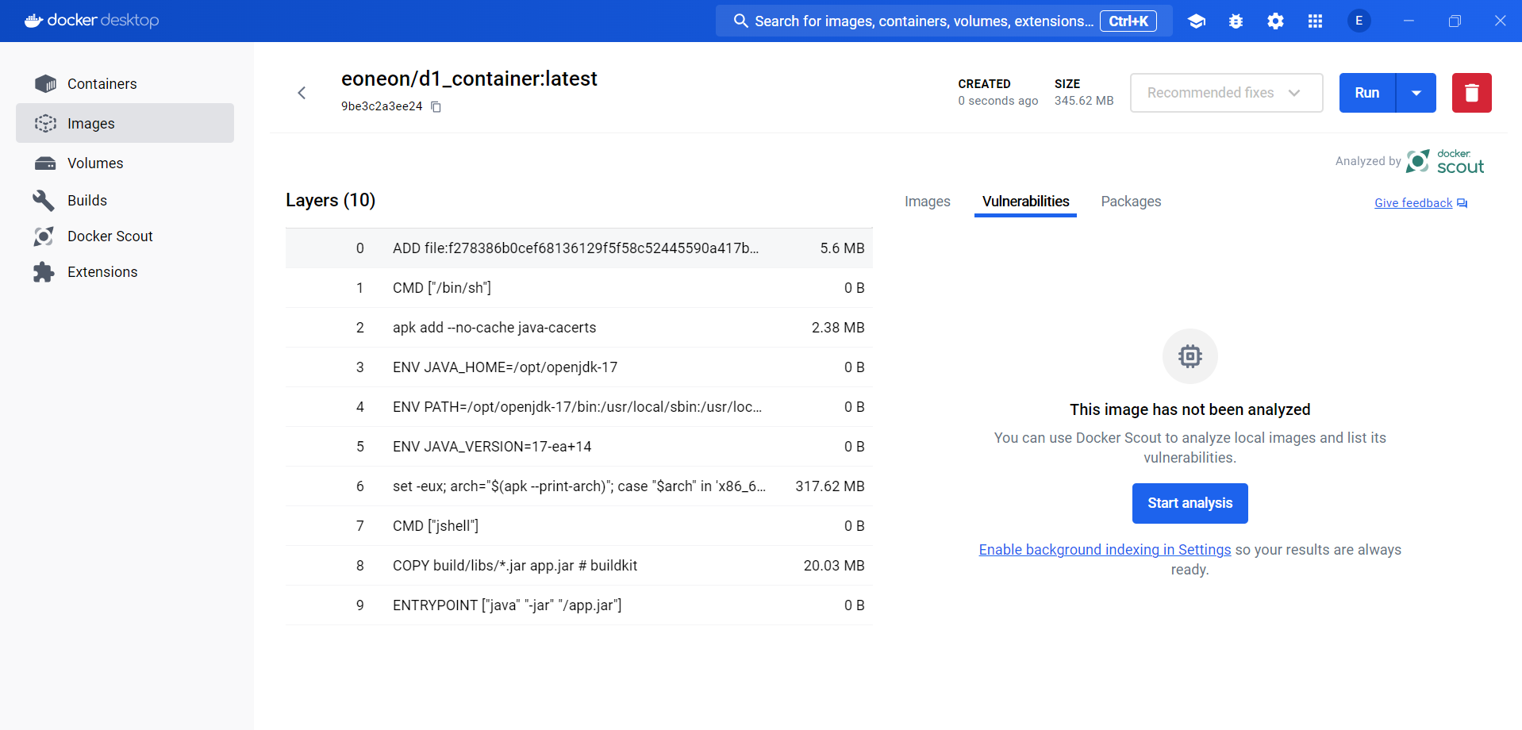Delete the image with the red trash icon

point(1471,93)
